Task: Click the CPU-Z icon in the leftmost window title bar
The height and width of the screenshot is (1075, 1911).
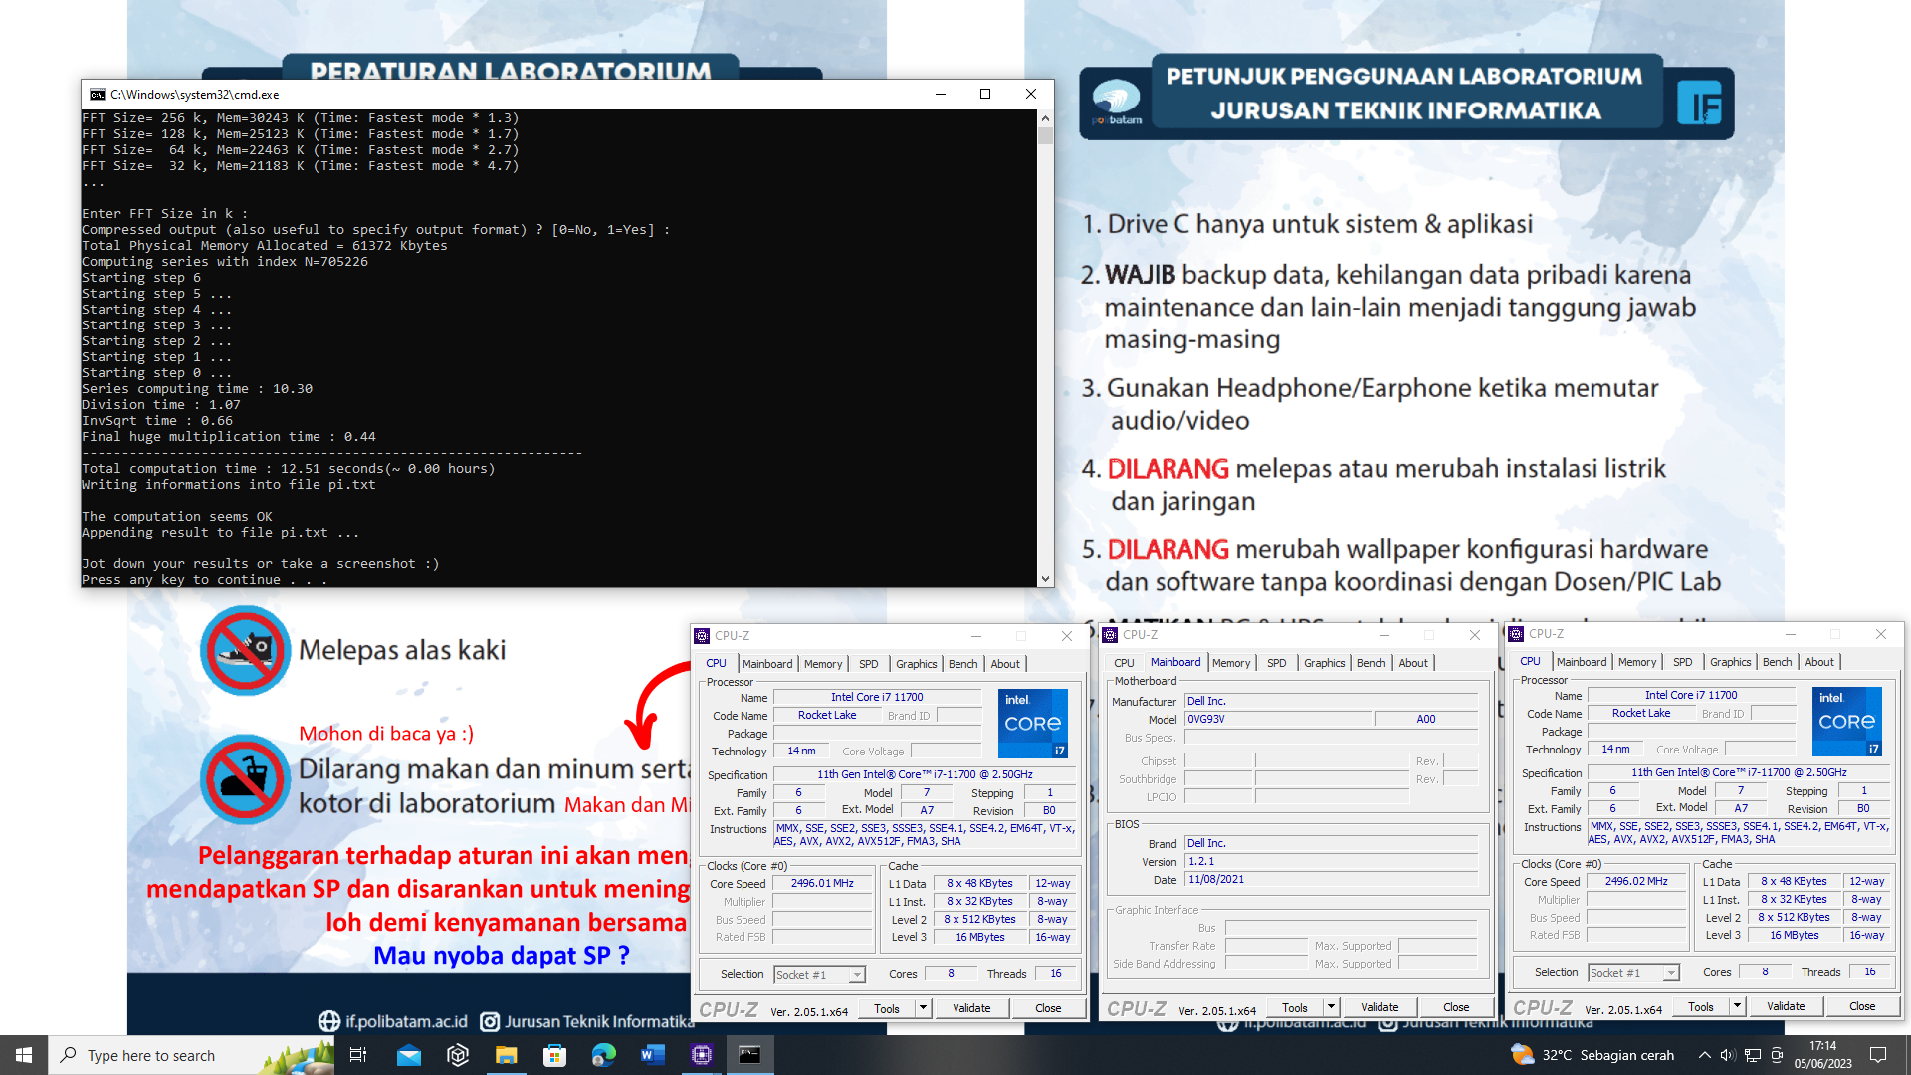Action: tap(703, 635)
